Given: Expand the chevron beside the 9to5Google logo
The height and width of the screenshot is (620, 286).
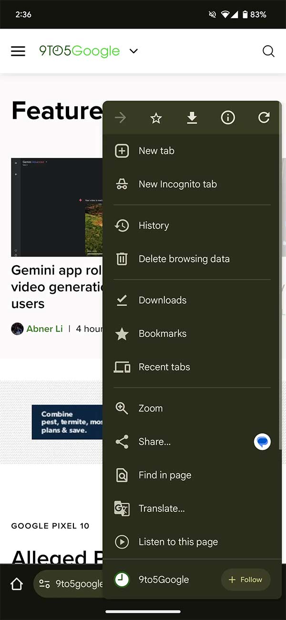Looking at the screenshot, I should (x=133, y=51).
